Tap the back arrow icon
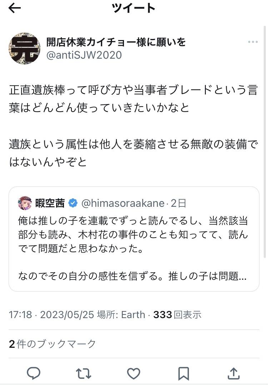 coord(14,9)
